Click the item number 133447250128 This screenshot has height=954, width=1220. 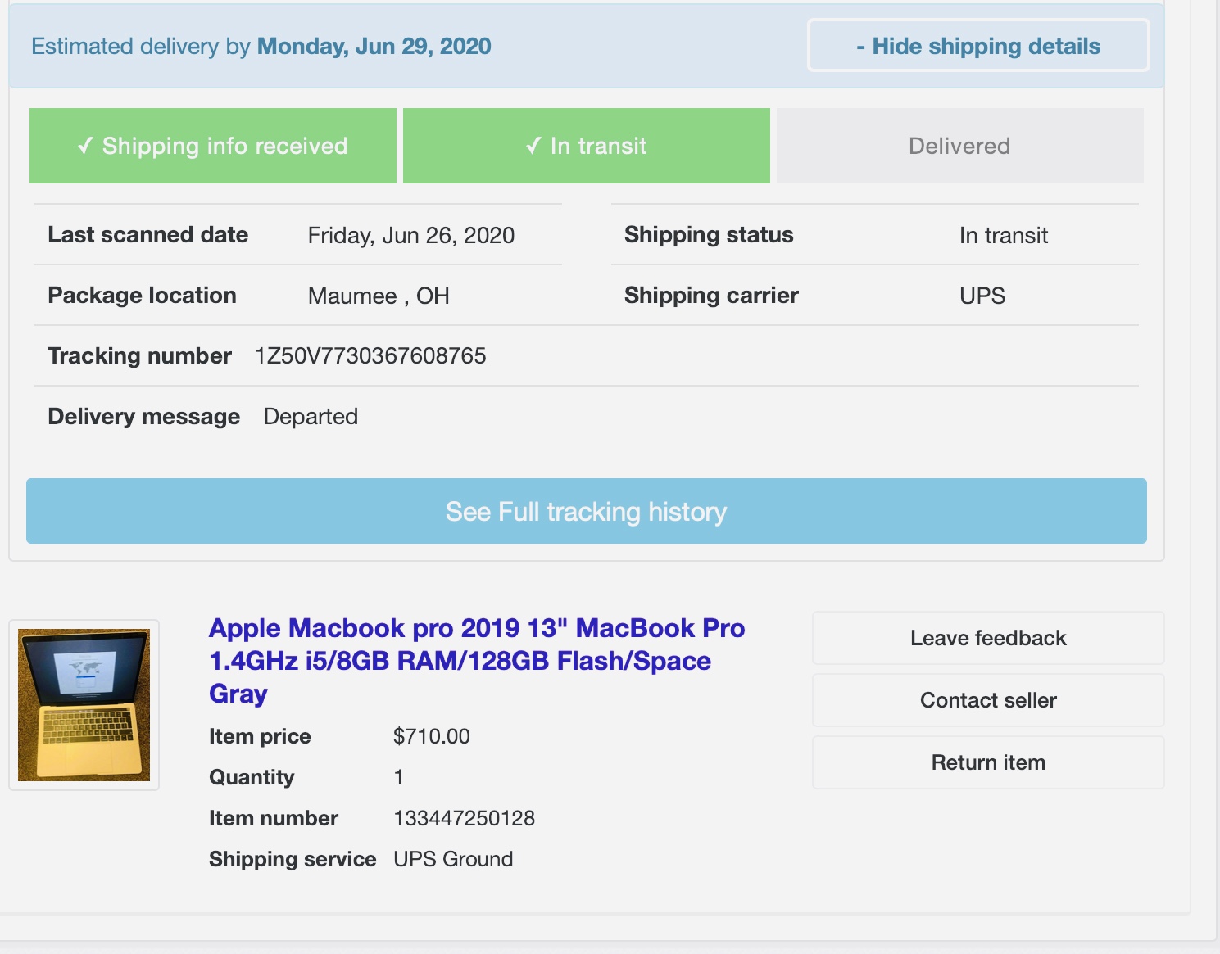464,818
